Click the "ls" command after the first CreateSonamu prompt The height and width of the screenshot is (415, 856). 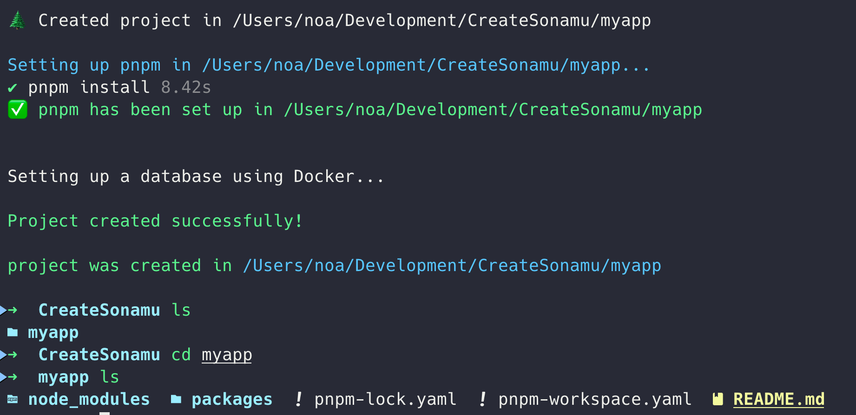181,310
